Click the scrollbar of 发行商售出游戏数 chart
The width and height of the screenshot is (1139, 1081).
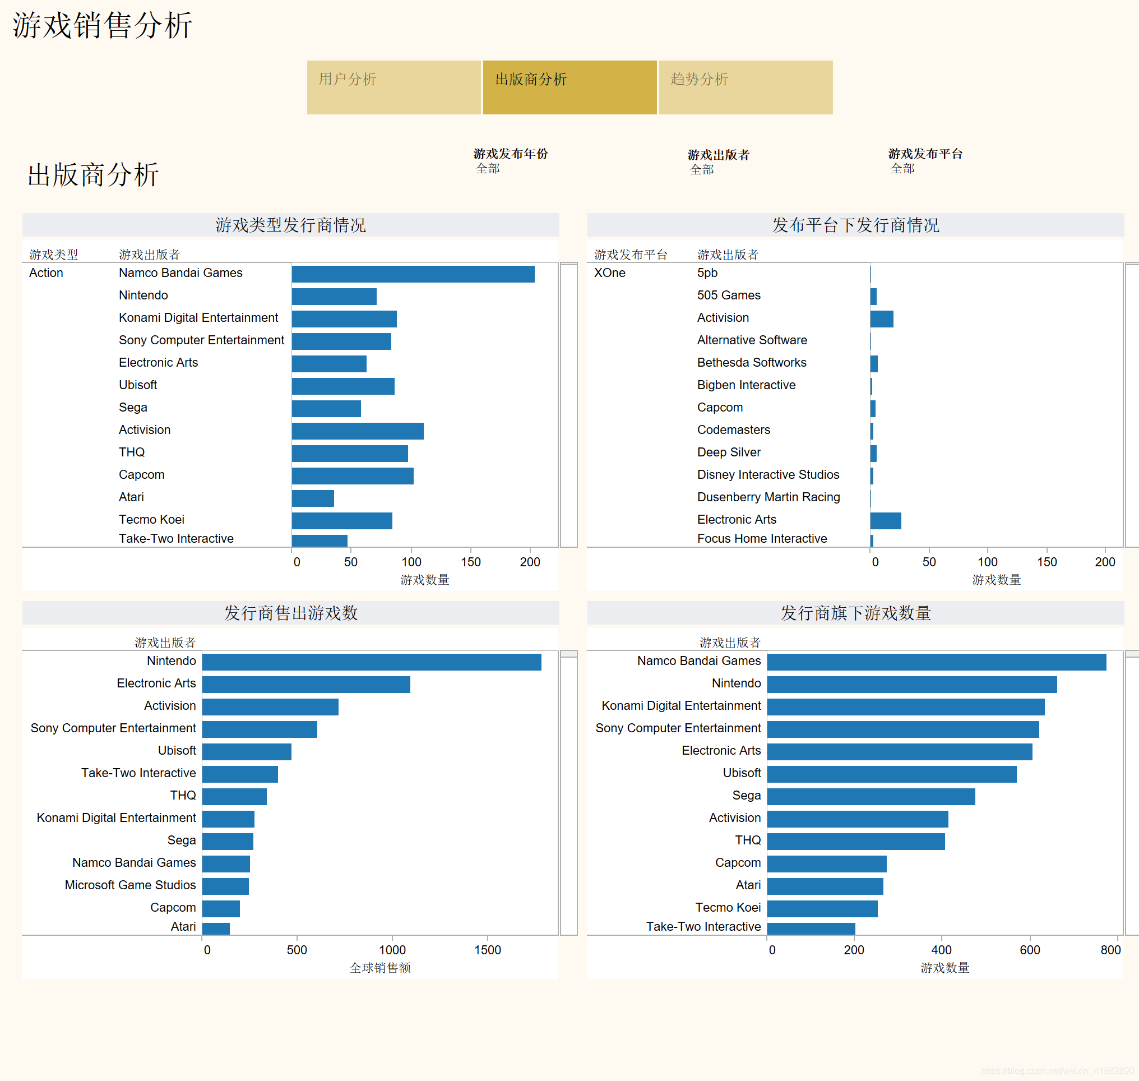568,792
